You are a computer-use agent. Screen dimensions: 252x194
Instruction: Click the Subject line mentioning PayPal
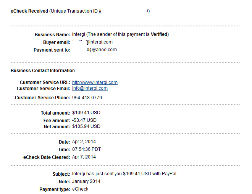pos(124,174)
